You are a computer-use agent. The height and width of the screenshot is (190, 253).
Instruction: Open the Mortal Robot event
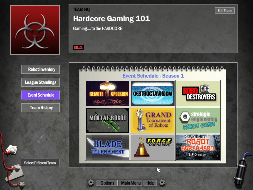coord(108,120)
